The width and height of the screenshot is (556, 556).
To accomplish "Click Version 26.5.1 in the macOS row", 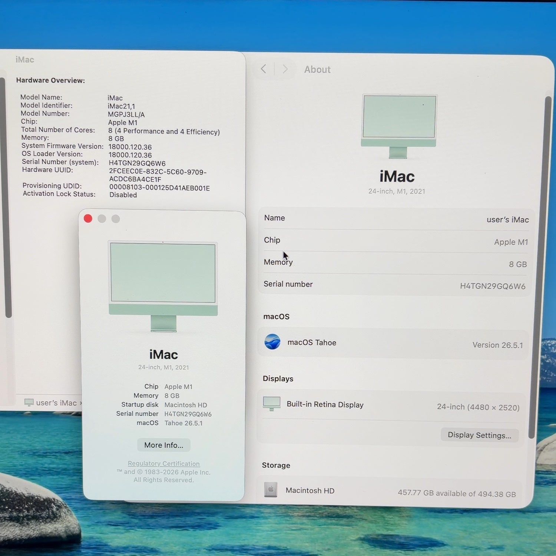I will pyautogui.click(x=497, y=345).
